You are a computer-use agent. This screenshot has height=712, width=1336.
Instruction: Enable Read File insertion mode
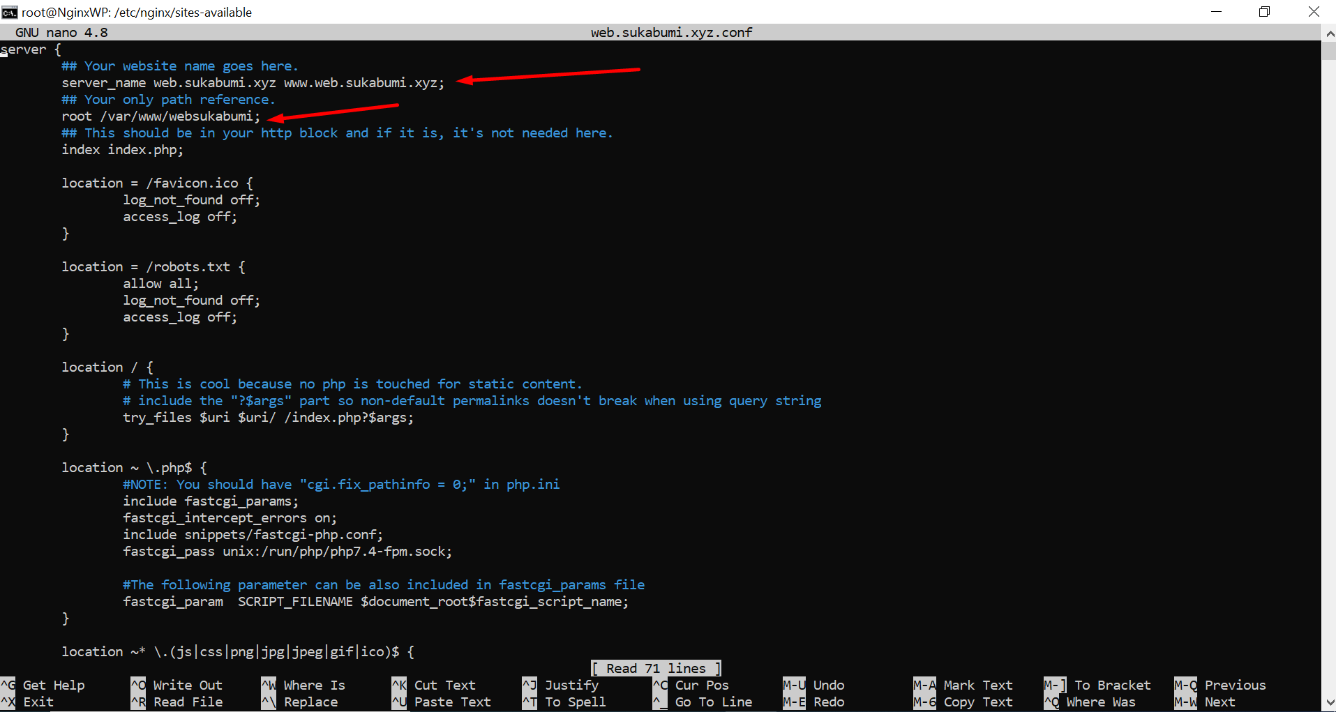[x=187, y=702]
